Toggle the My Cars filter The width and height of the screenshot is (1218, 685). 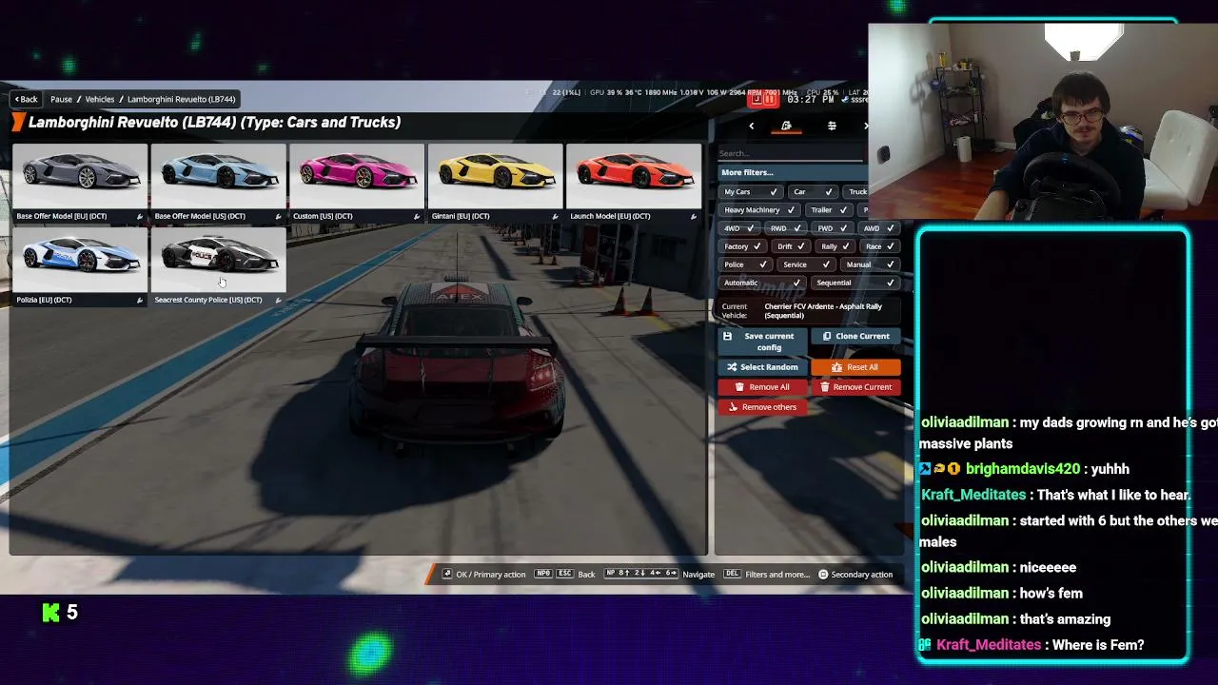pos(751,192)
